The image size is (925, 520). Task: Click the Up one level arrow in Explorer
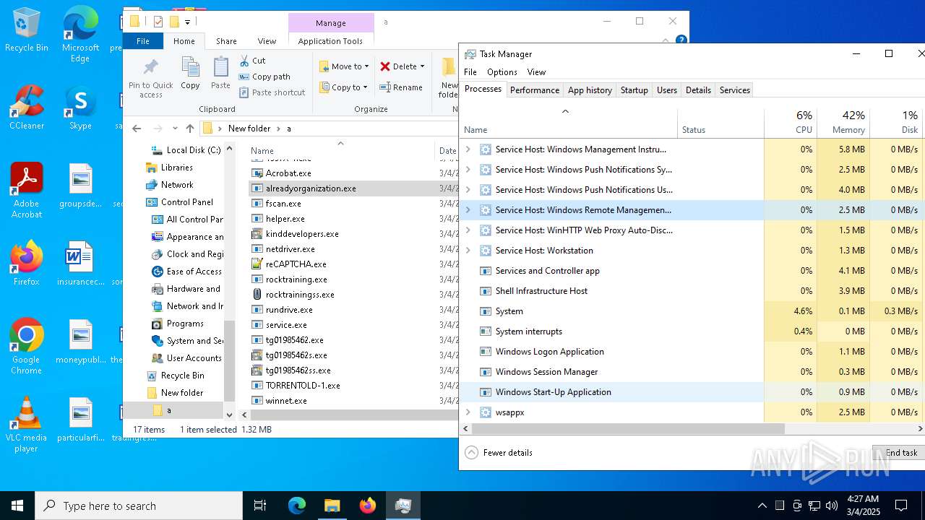(x=190, y=129)
